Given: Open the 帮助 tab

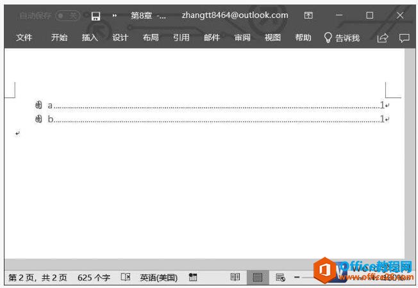Looking at the screenshot, I should tap(303, 37).
